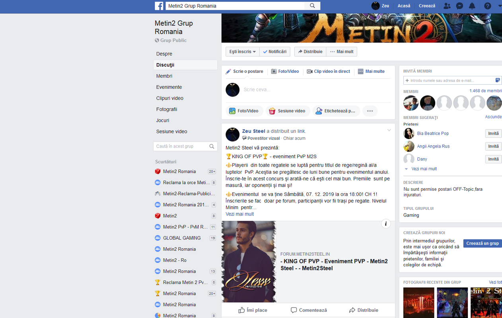The height and width of the screenshot is (318, 502).
Task: Open notifications bell icon
Action: coord(472,6)
